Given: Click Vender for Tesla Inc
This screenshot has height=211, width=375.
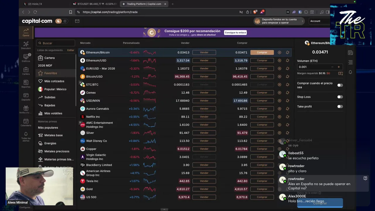Looking at the screenshot, I should pos(204,181).
